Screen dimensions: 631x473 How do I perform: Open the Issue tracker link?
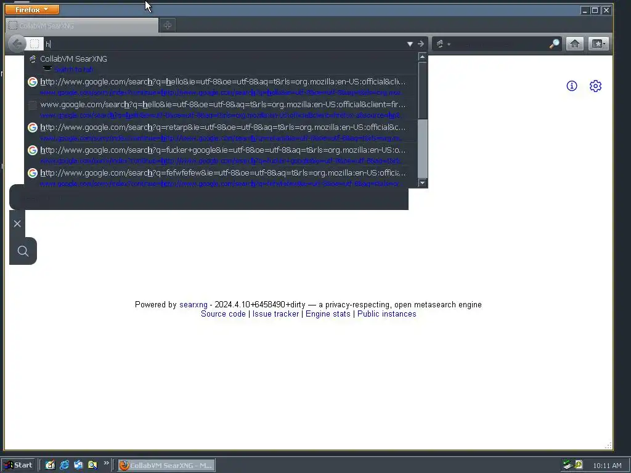click(275, 313)
